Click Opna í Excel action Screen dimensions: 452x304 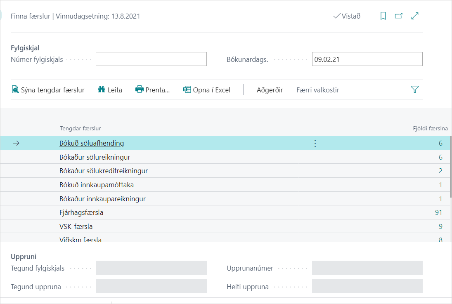click(206, 90)
